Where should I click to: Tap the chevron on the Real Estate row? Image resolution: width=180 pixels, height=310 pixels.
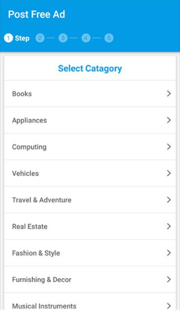169,226
